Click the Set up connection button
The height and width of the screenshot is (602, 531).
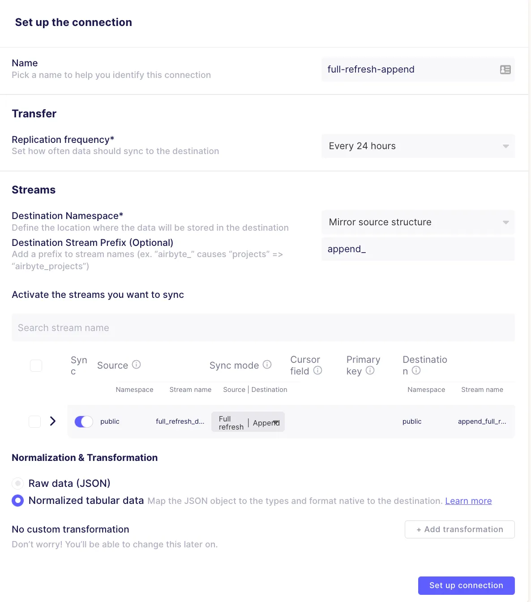click(466, 585)
